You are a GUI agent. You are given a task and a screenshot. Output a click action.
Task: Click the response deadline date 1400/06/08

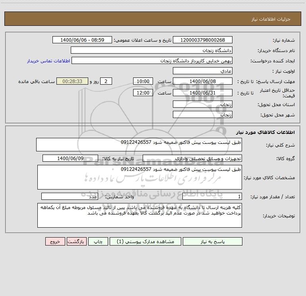203,81
